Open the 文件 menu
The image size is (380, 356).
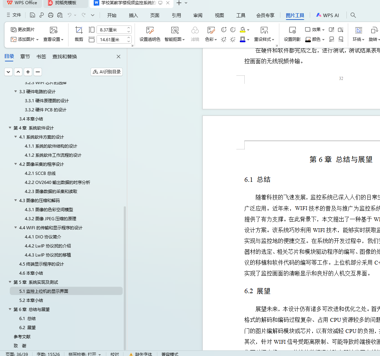coord(14,15)
